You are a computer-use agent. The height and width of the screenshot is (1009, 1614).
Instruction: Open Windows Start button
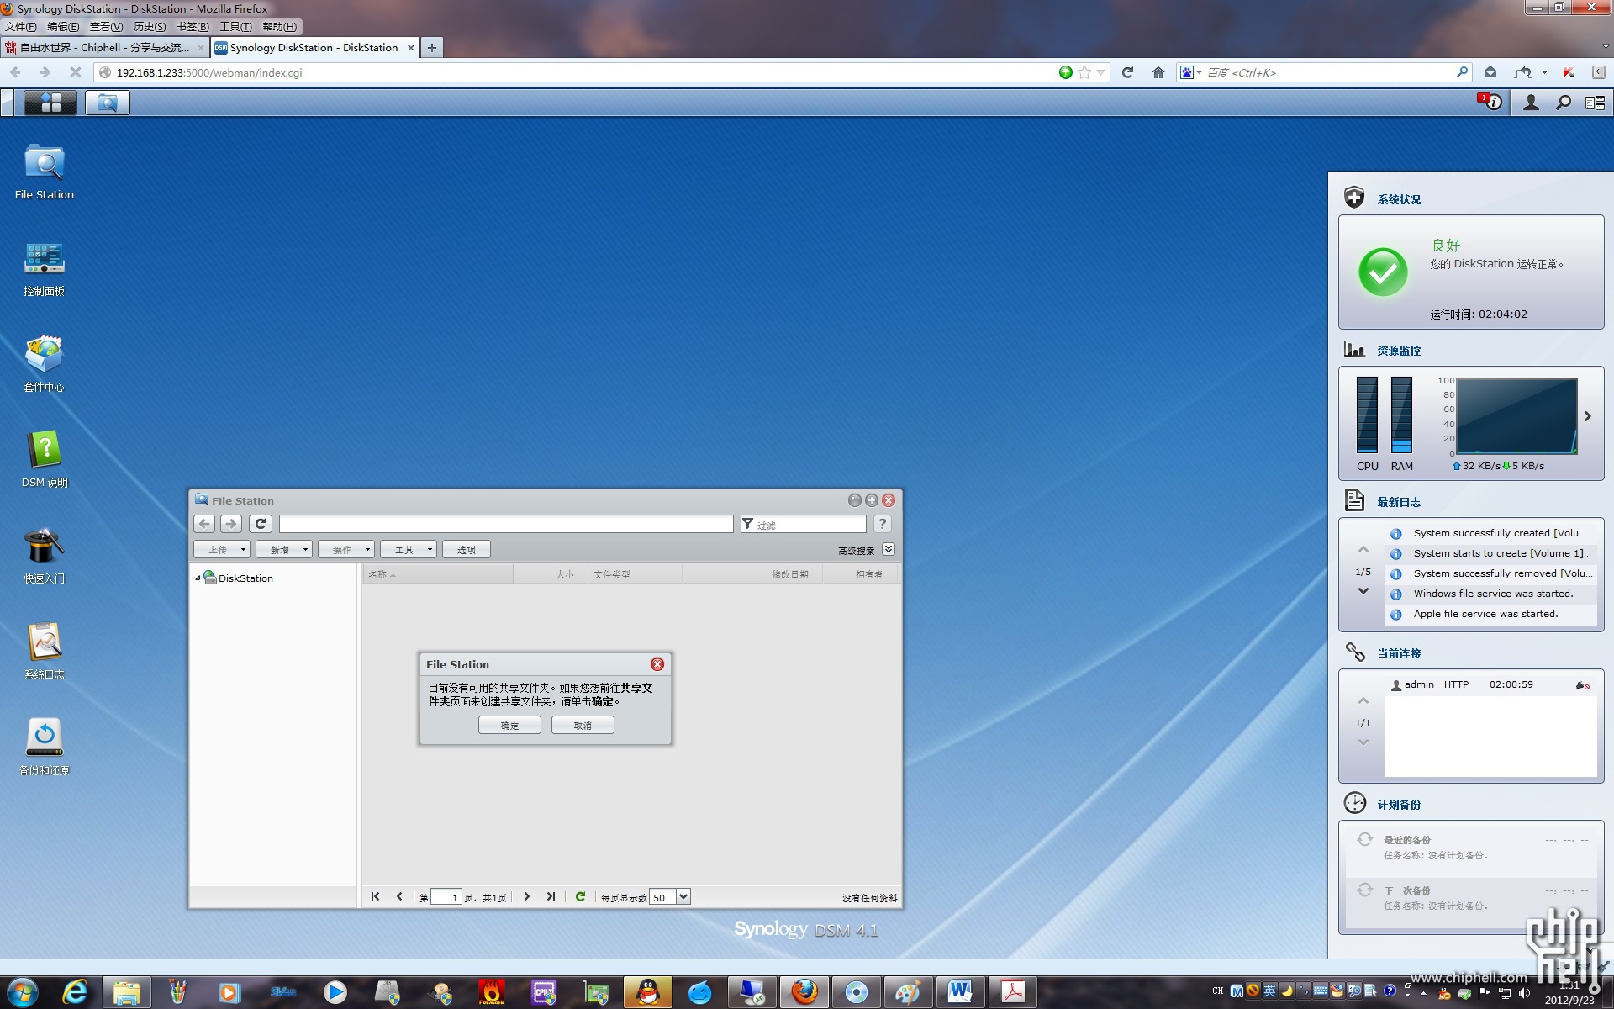coord(23,992)
